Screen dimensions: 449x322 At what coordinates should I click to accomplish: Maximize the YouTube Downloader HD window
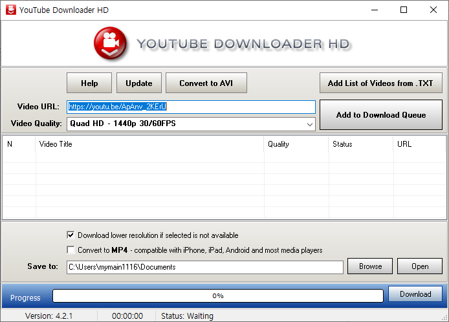pyautogui.click(x=404, y=10)
